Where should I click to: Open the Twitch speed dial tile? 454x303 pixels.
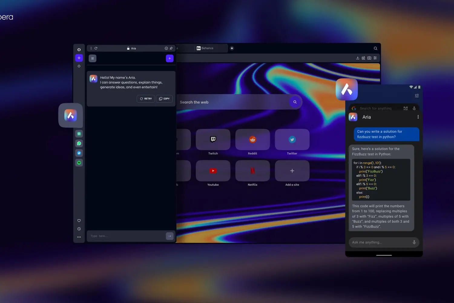click(213, 139)
